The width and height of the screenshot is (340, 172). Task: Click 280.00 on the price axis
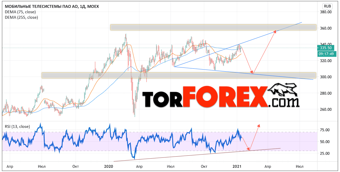tap(326, 93)
